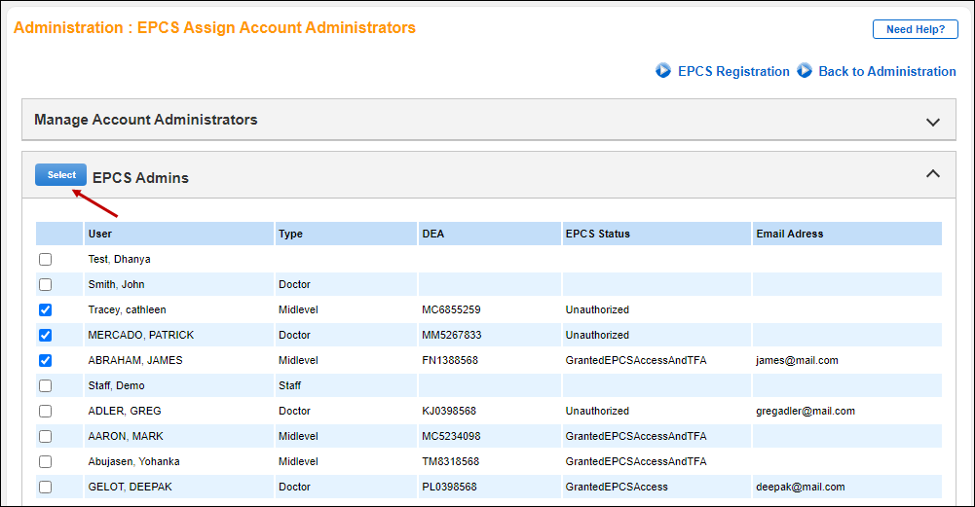Select the name Staff, Demo
This screenshot has width=975, height=507.
[116, 385]
